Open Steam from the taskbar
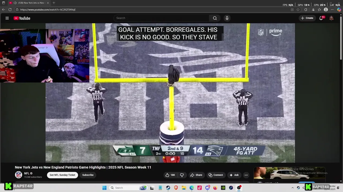 (x=168, y=188)
